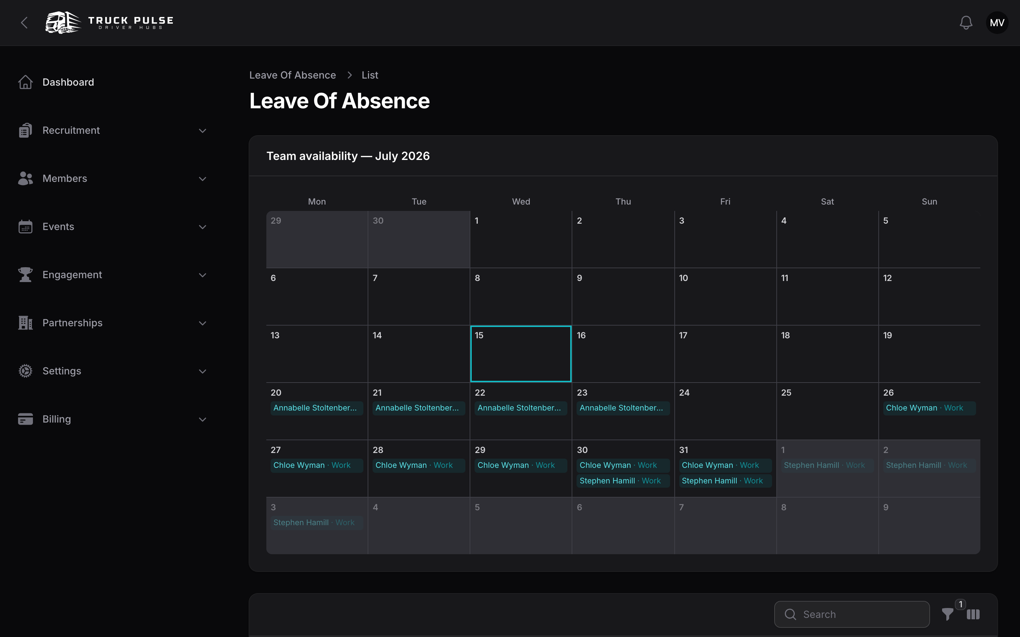The width and height of the screenshot is (1020, 637).
Task: Click the Recruitment clipboard icon
Action: click(25, 130)
